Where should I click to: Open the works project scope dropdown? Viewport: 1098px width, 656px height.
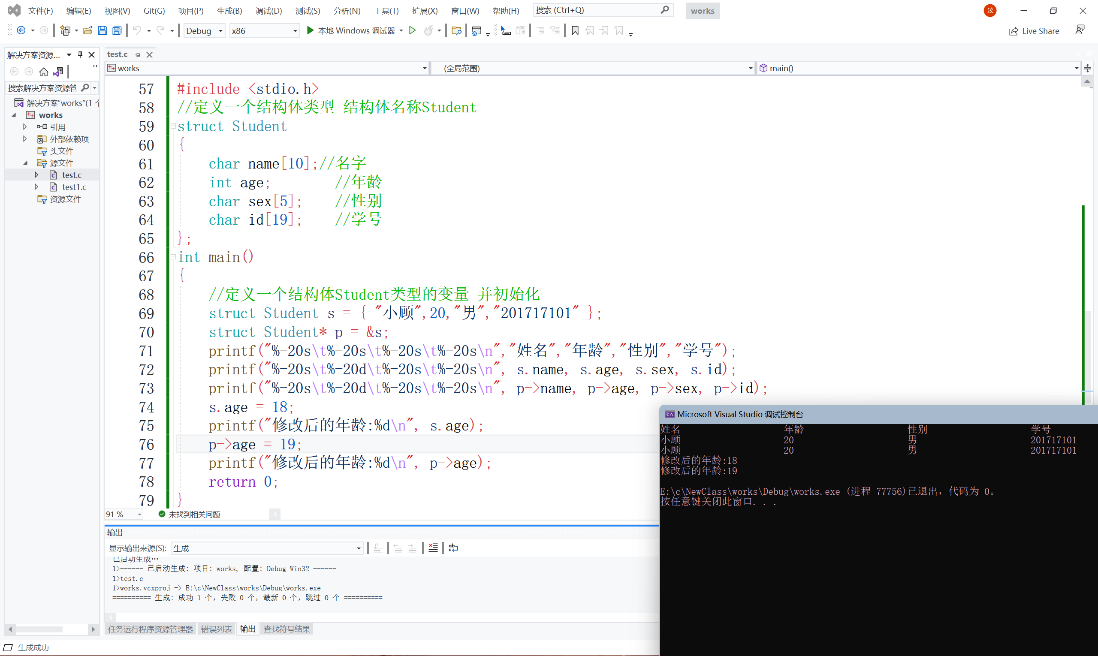click(x=268, y=68)
